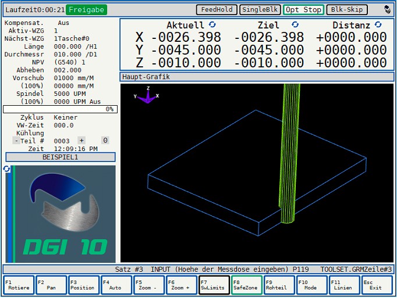The image size is (397, 298).
Task: Click Kompensat. value Aus
Action: tap(63, 23)
